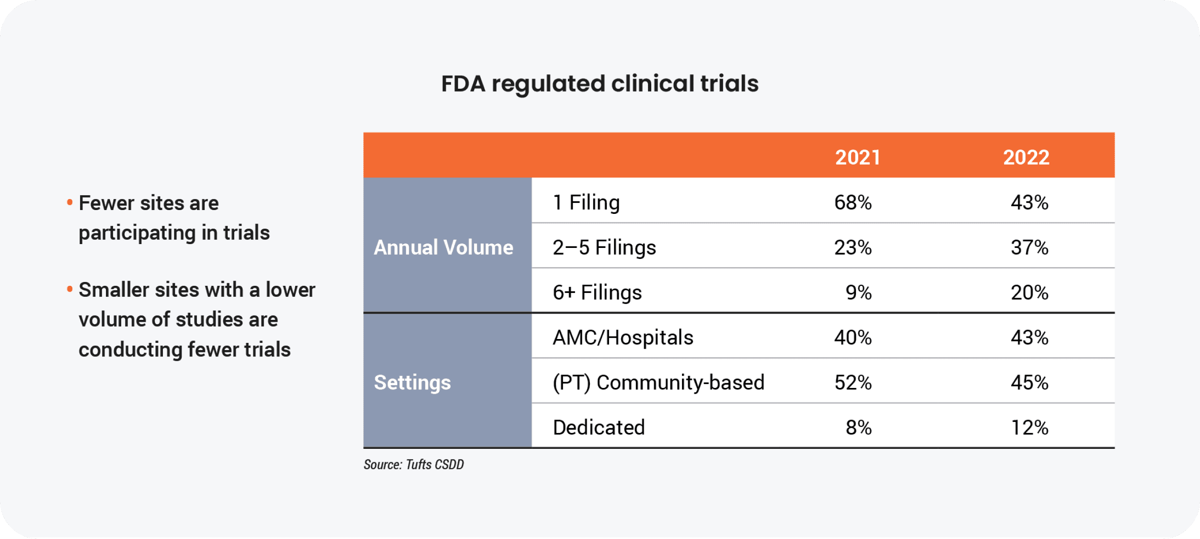The image size is (1200, 539).
Task: Click the "Source: Tufts CSDD" caption
Action: coord(414,464)
